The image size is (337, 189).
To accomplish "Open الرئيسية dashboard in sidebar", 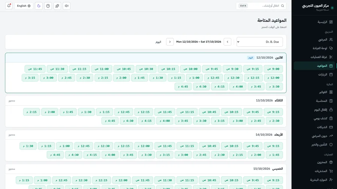I will [314, 22].
